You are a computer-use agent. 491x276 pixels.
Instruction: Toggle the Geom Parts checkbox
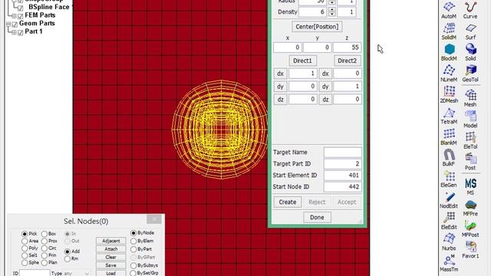15,25
